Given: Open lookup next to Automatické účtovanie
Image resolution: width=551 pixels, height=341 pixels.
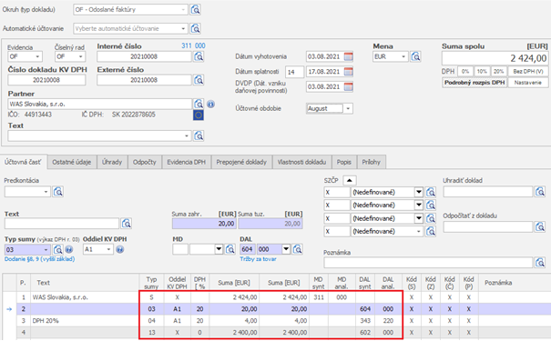Looking at the screenshot, I should click(x=196, y=28).
